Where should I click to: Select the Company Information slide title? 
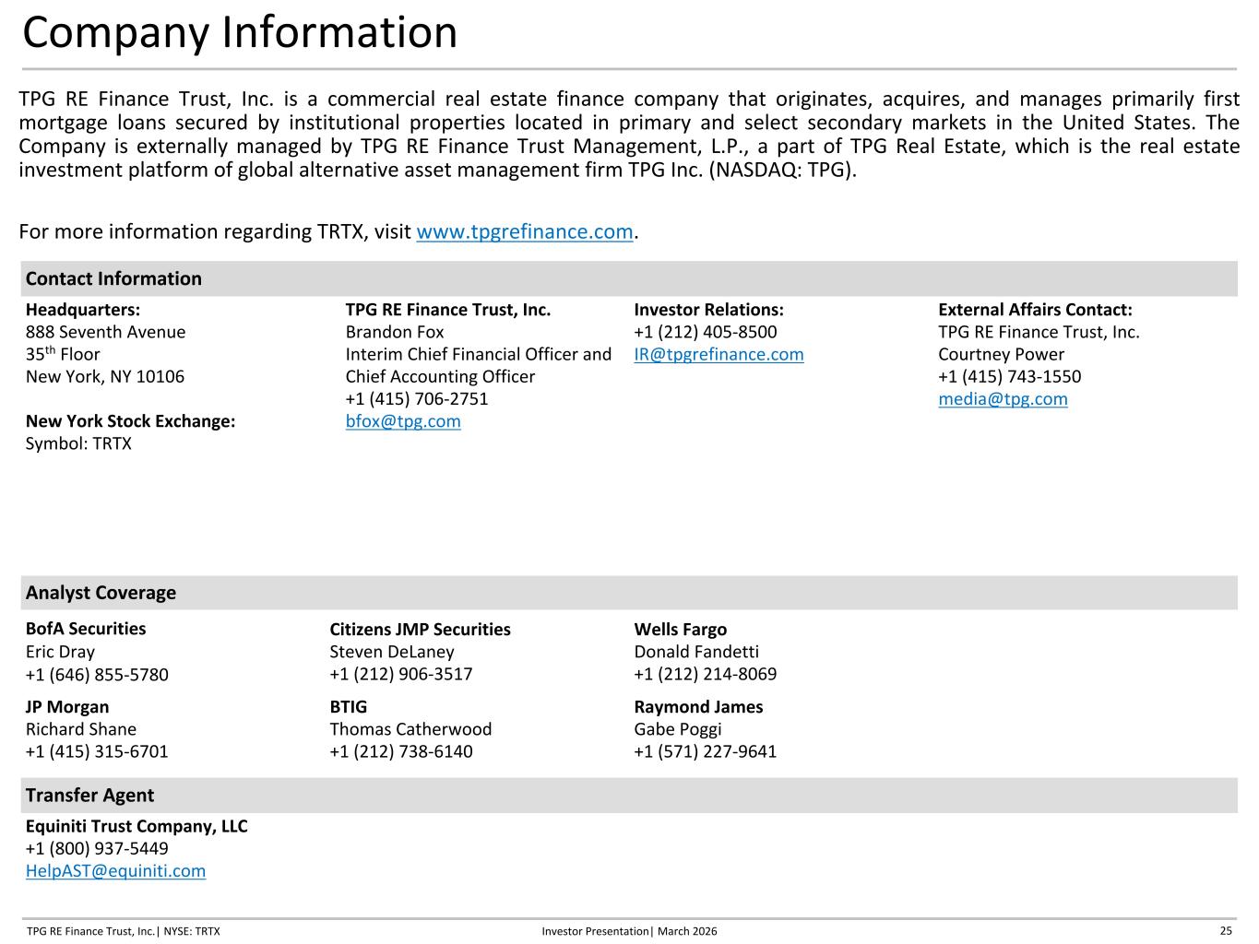240,32
